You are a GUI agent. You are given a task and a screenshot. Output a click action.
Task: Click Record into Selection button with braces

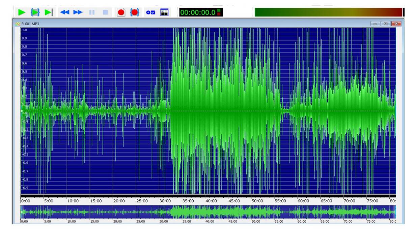[135, 12]
